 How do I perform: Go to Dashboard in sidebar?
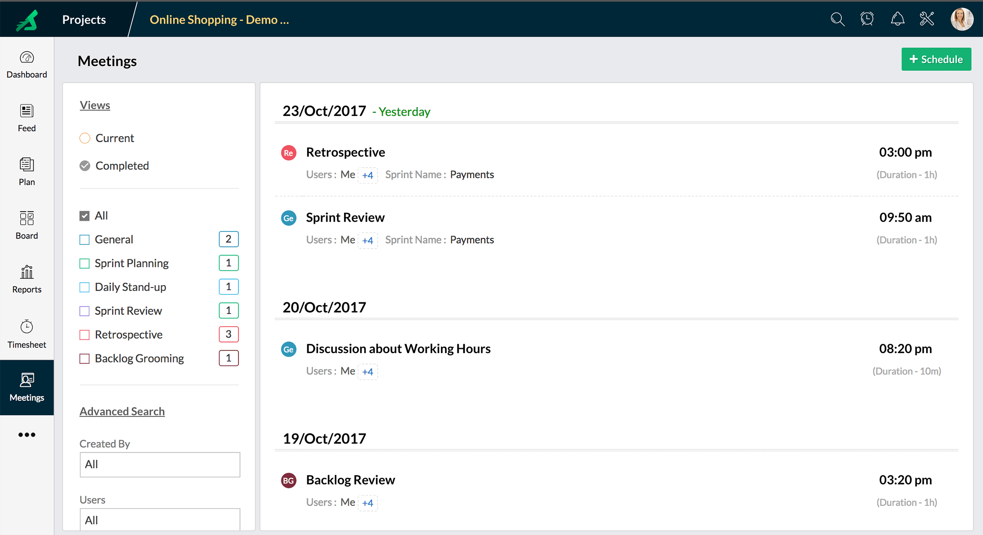[x=27, y=65]
